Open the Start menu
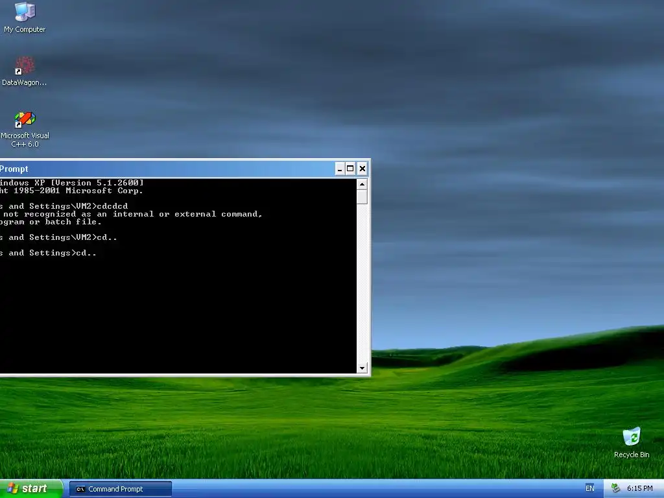 pos(31,489)
